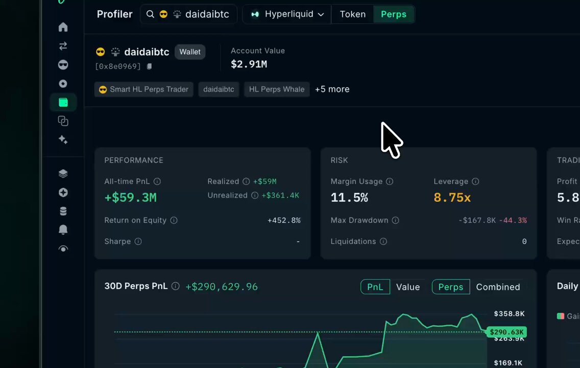Open the circle token sidebar icon
The image size is (580, 368).
(63, 84)
